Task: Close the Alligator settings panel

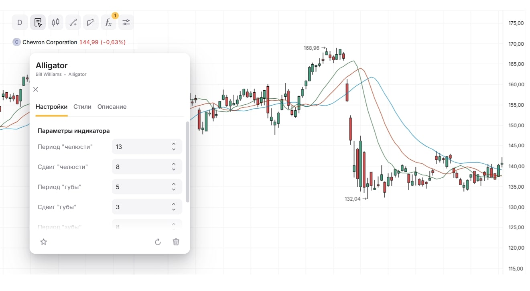Action: pyautogui.click(x=36, y=89)
